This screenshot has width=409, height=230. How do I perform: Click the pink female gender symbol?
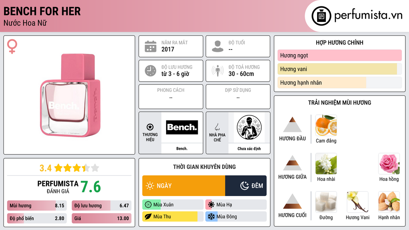click(12, 46)
